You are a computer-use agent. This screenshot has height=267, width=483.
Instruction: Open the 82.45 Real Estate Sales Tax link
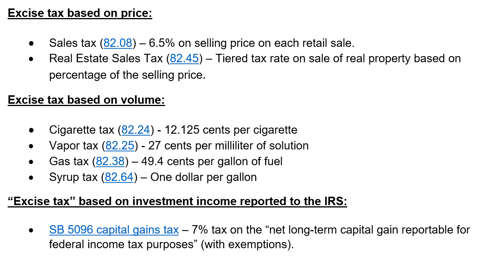point(184,58)
